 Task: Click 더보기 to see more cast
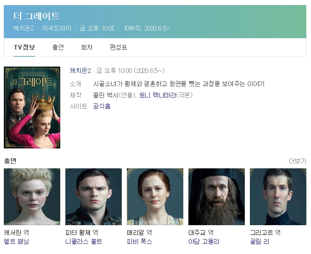coord(297,161)
